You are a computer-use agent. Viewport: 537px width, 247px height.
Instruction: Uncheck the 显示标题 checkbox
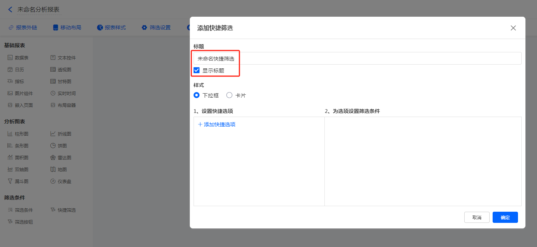[197, 70]
